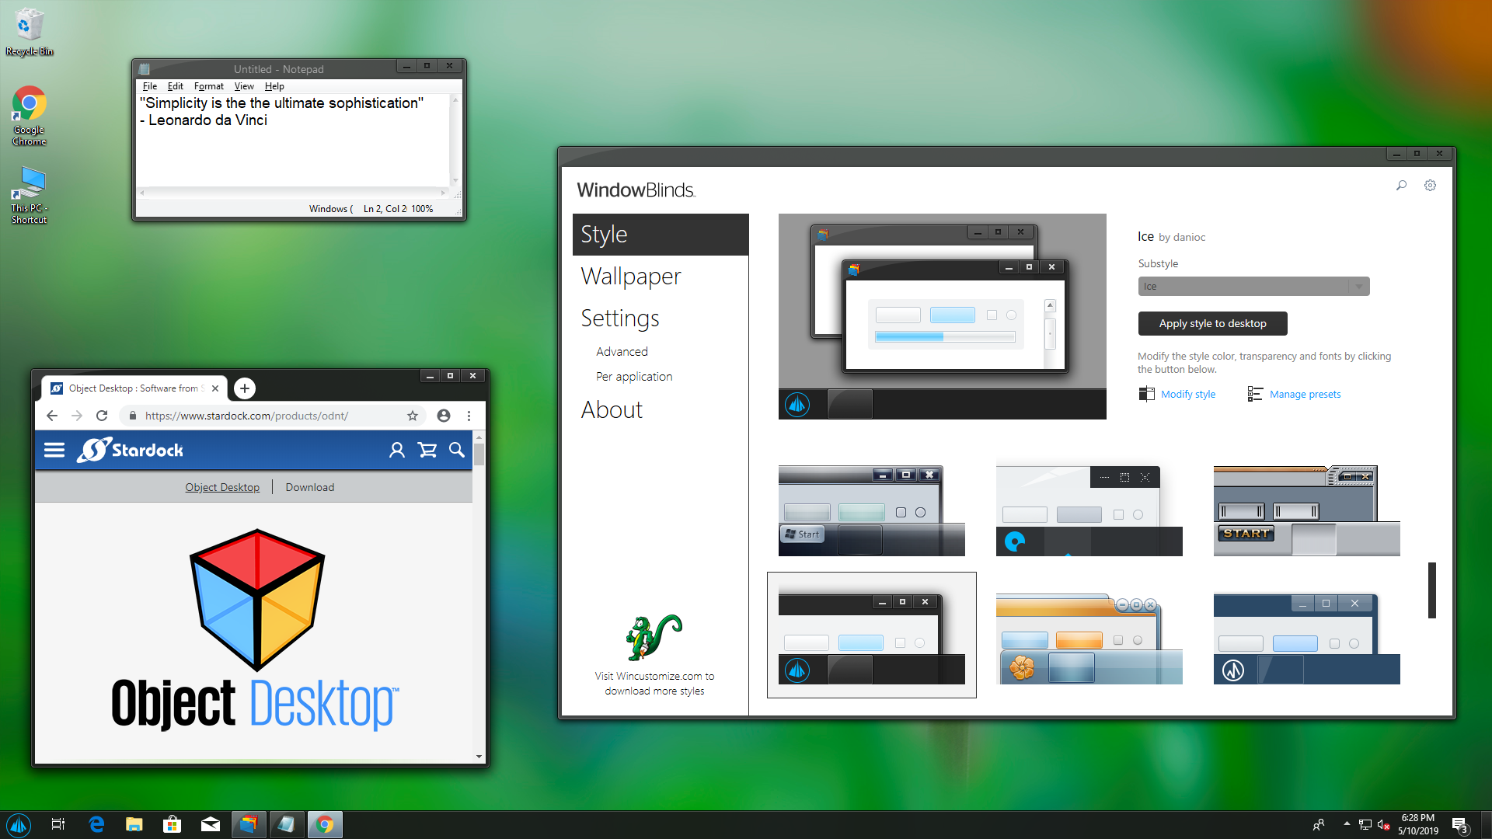1492x839 pixels.
Task: Select the Style menu item in sidebar
Action: [660, 234]
